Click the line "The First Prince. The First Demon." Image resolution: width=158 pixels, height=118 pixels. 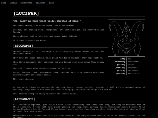(x=44, y=26)
